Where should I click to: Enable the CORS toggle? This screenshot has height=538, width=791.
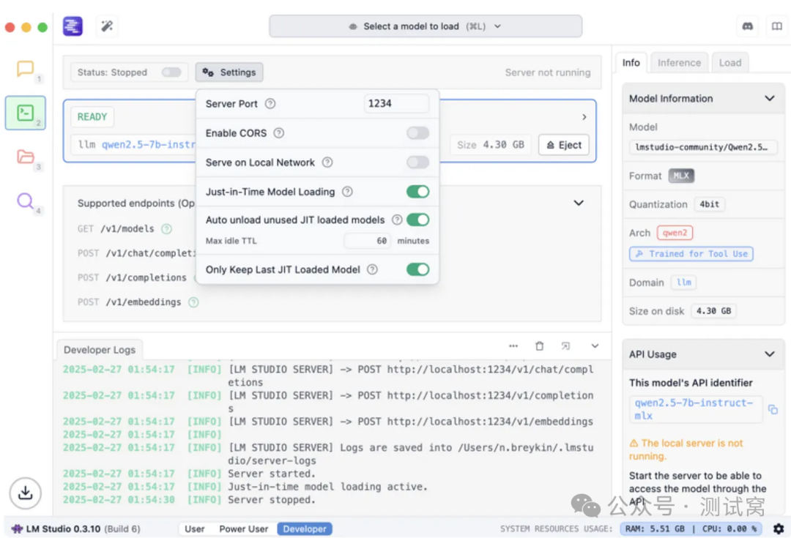[417, 133]
